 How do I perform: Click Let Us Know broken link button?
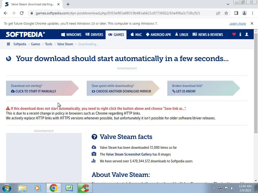tap(204, 88)
